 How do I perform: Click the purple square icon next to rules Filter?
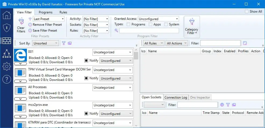[245, 43]
